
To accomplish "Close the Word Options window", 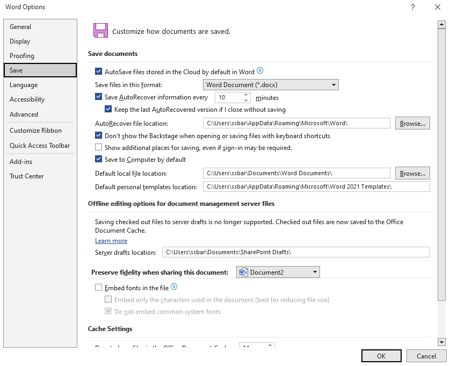I will coord(437,7).
